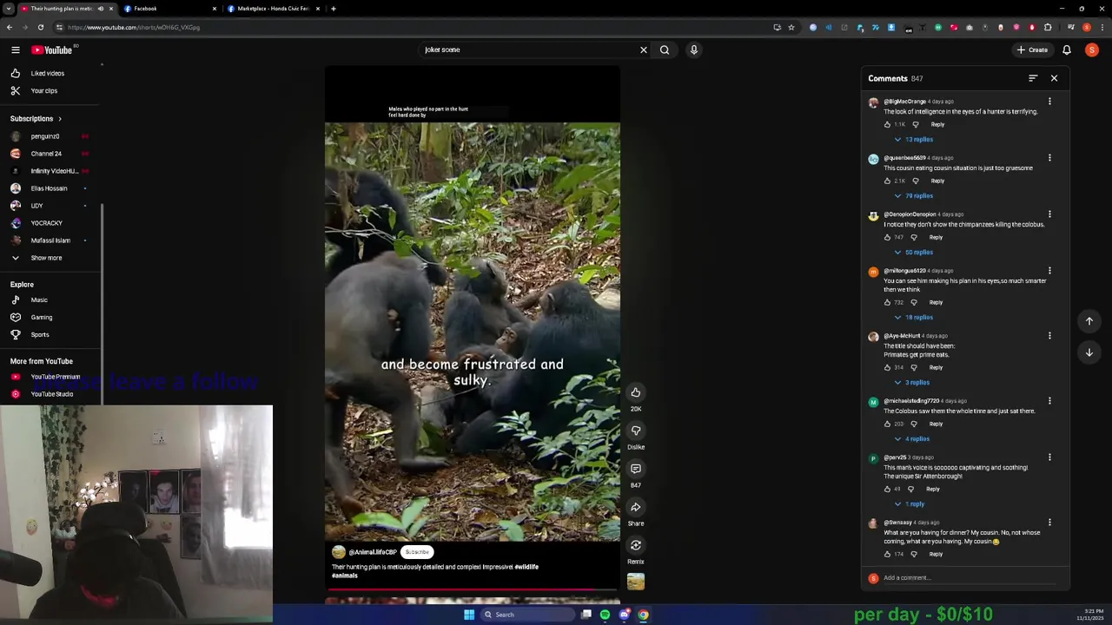Expand 18 replies under miltongus5120
Viewport: 1112px width, 625px height.
click(914, 318)
